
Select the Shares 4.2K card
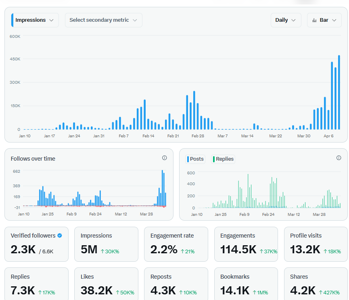tap(316, 284)
